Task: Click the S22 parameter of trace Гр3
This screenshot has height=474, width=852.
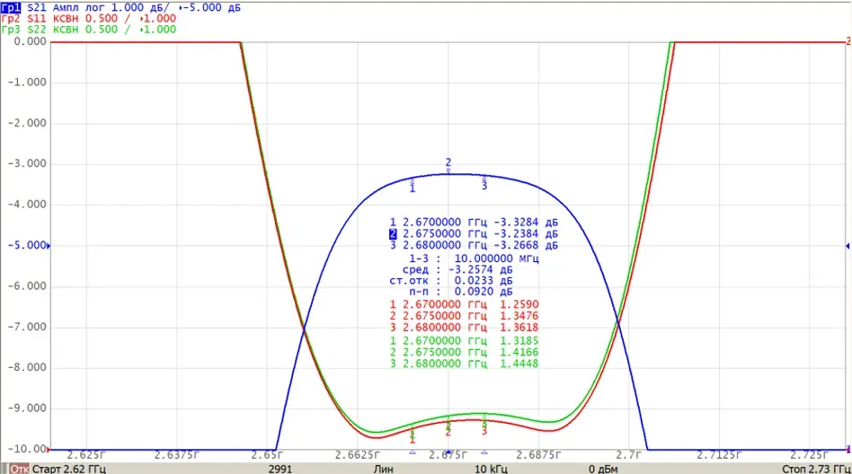Action: pos(37,30)
